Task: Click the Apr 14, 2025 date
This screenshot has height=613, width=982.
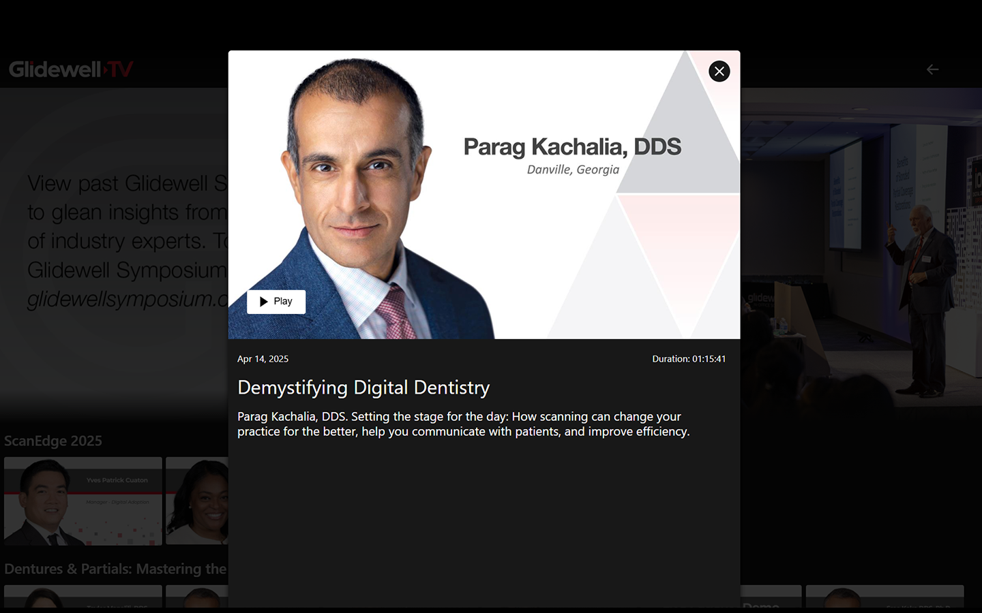Action: [263, 359]
